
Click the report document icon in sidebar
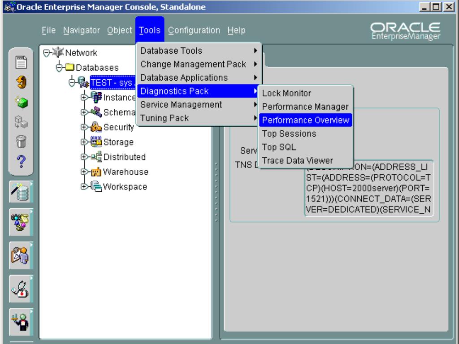[21, 62]
